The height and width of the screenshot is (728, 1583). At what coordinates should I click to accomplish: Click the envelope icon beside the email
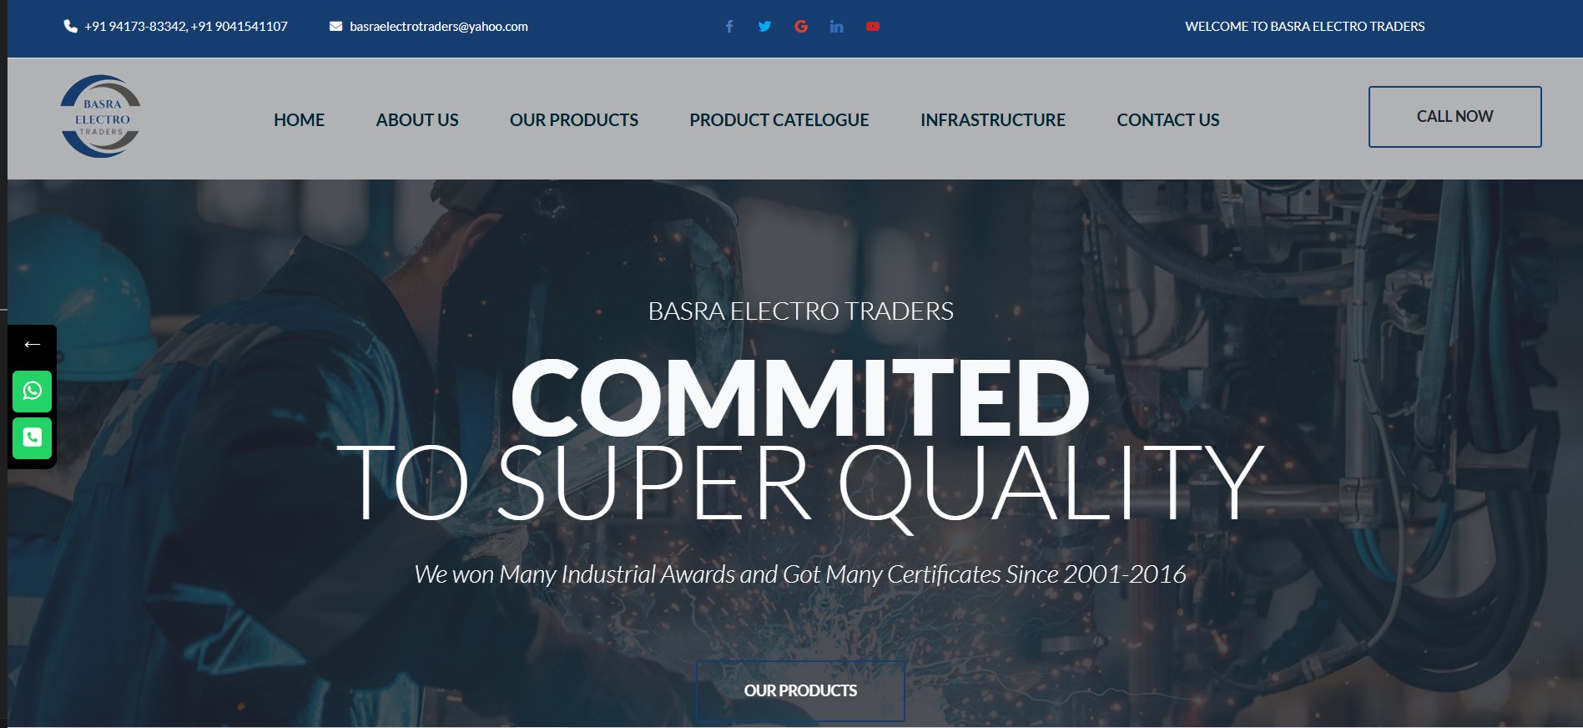click(335, 27)
